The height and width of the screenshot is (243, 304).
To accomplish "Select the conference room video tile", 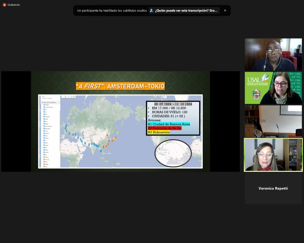I will click(273, 121).
